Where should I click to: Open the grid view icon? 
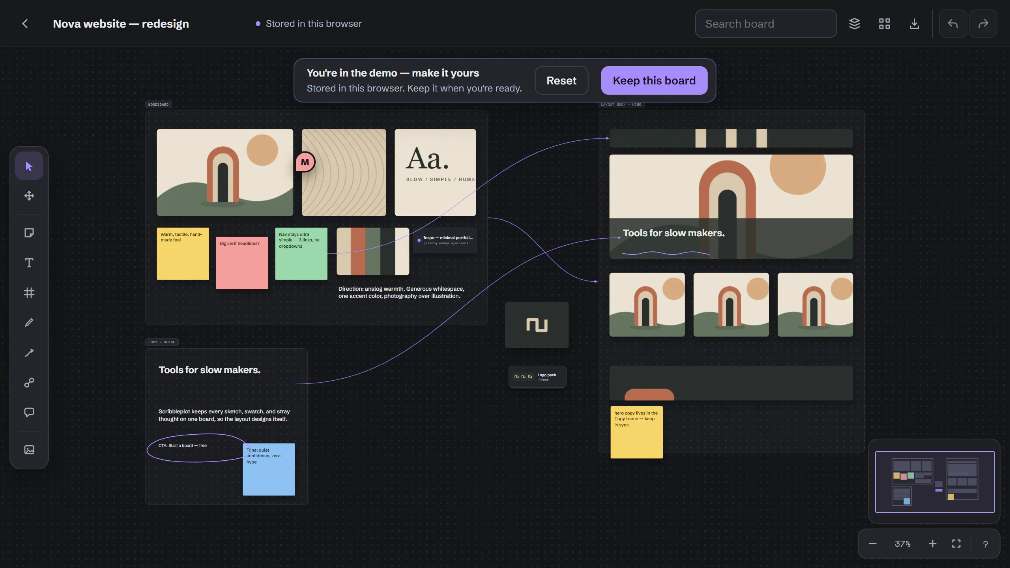coord(884,24)
